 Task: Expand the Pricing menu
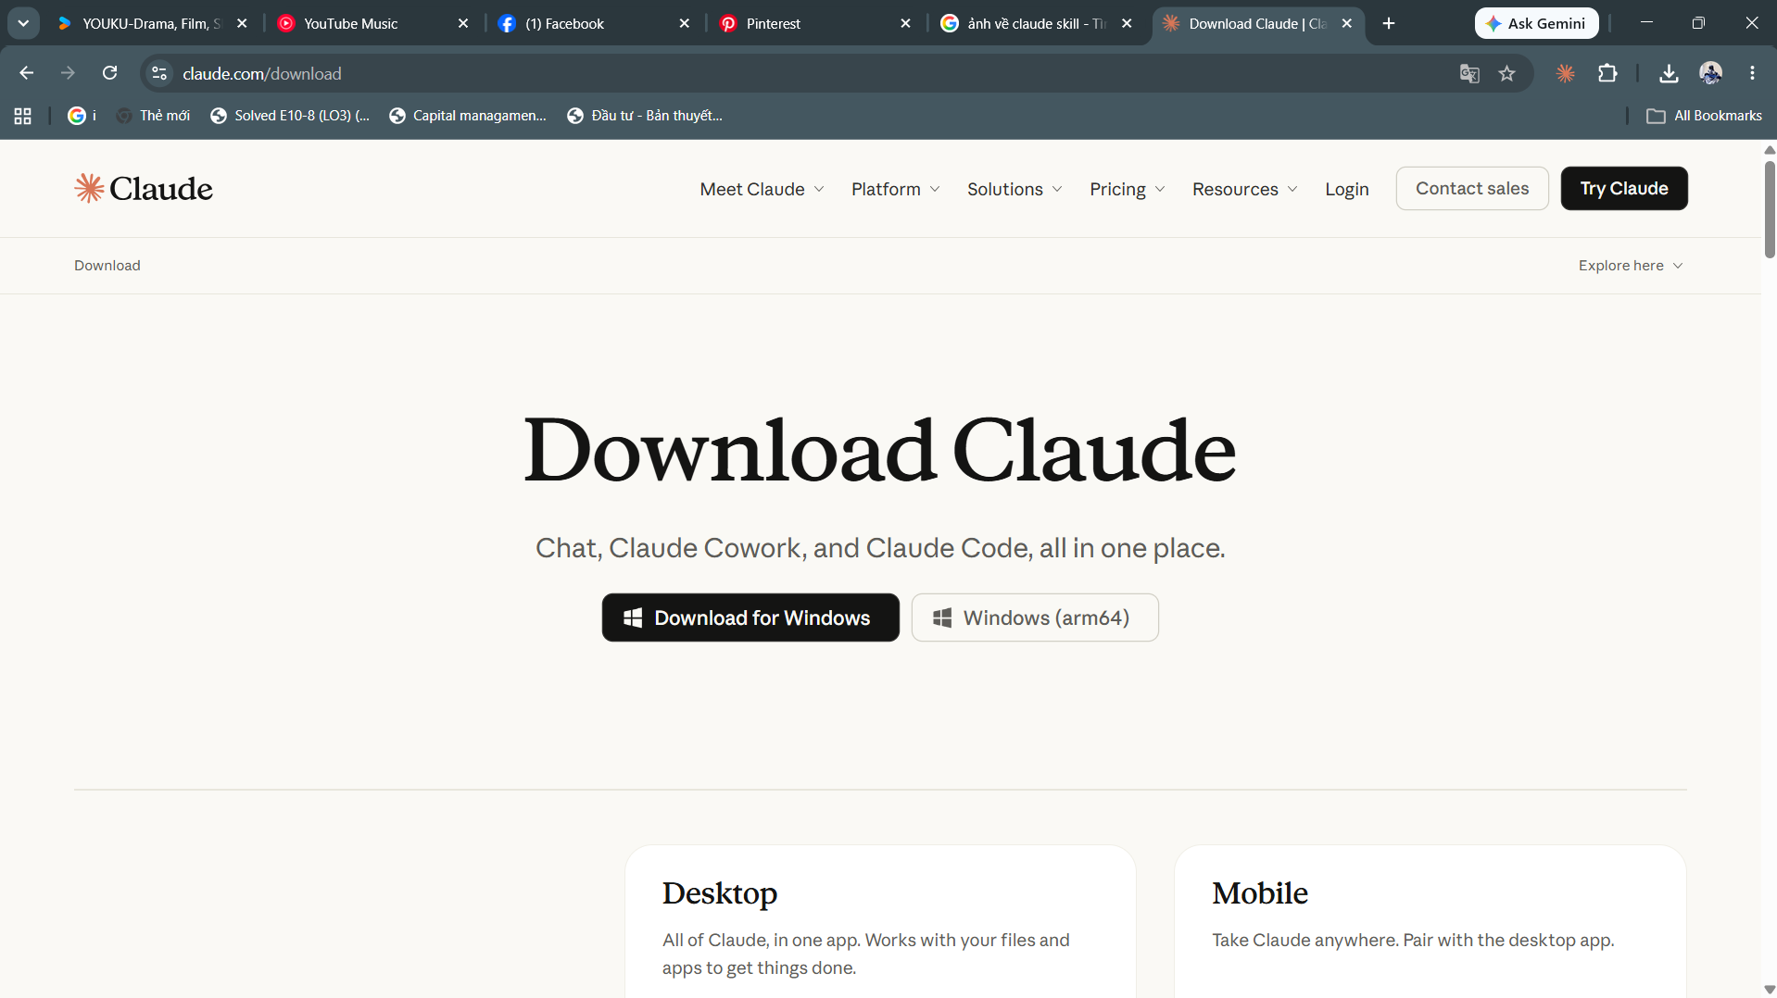click(1127, 189)
